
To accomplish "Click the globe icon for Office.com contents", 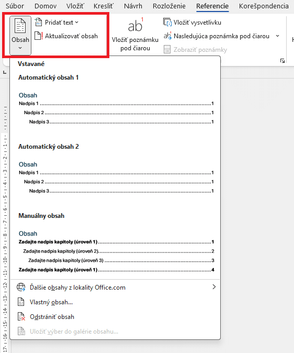I will 21,287.
